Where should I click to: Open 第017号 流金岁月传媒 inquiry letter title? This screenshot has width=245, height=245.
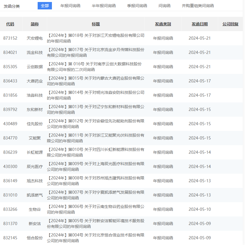point(96,52)
